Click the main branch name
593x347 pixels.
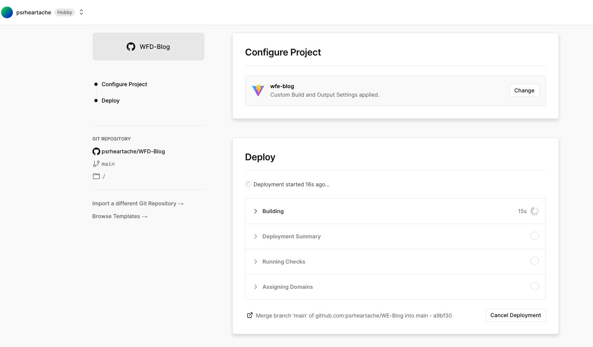108,164
